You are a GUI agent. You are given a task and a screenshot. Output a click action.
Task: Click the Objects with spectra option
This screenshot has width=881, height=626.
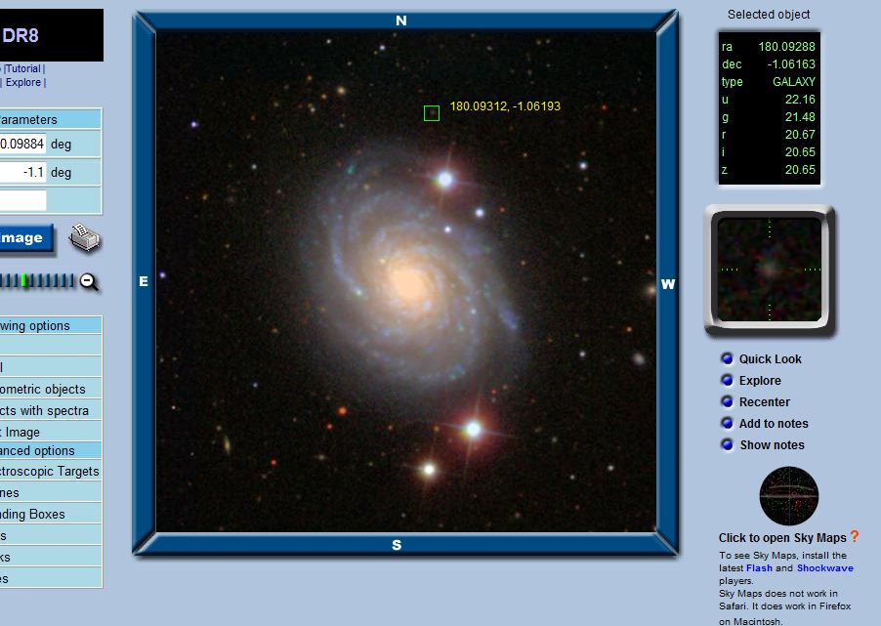tap(51, 410)
